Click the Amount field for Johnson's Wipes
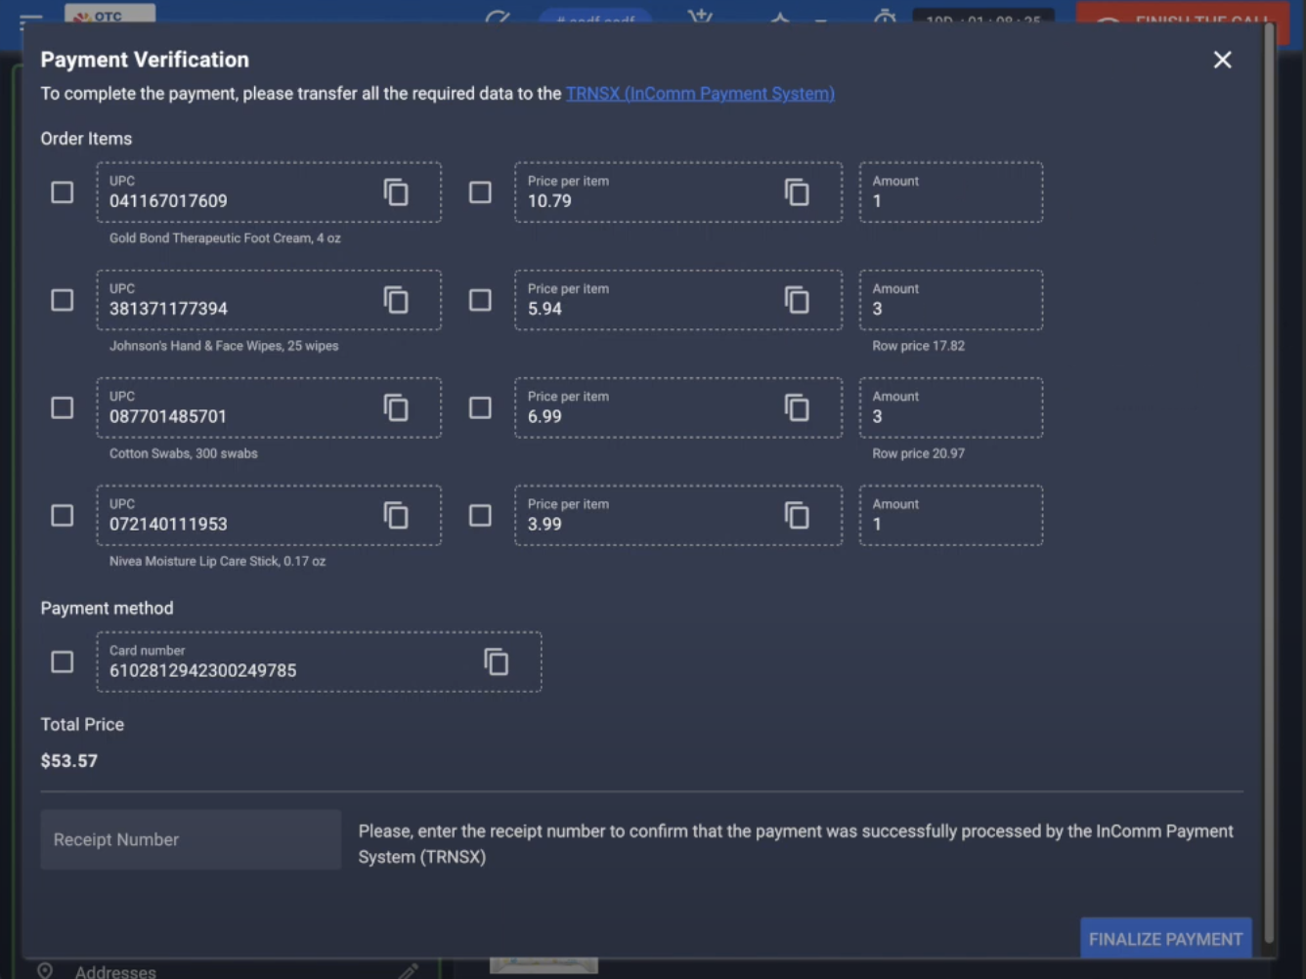 [950, 300]
